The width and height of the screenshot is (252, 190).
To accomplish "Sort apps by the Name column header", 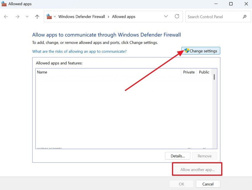I will click(x=42, y=72).
